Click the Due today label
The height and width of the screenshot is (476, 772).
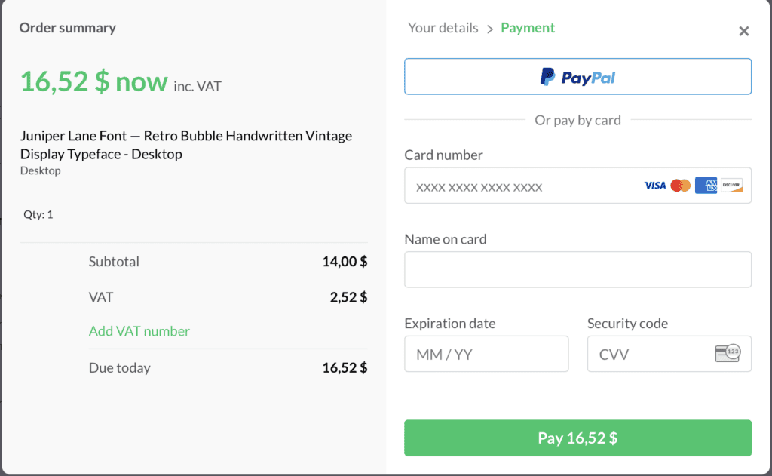click(x=120, y=368)
